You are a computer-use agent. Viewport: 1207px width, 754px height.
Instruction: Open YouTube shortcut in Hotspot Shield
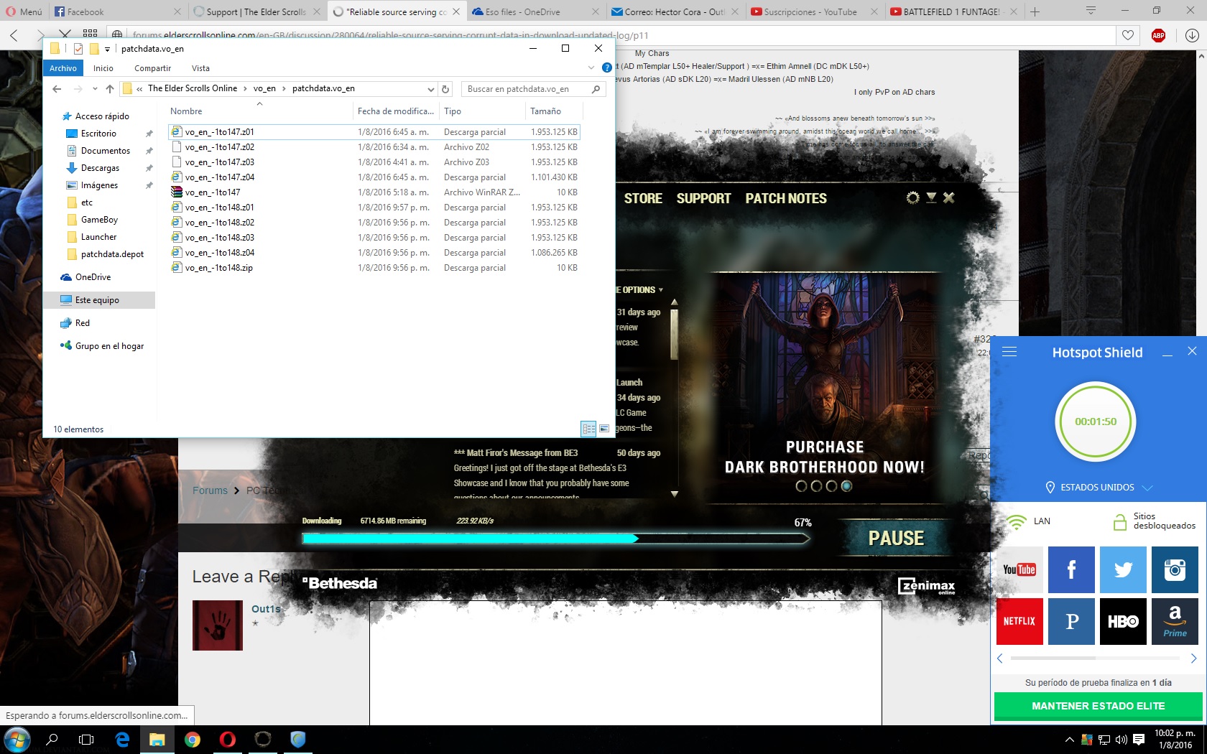1019,569
